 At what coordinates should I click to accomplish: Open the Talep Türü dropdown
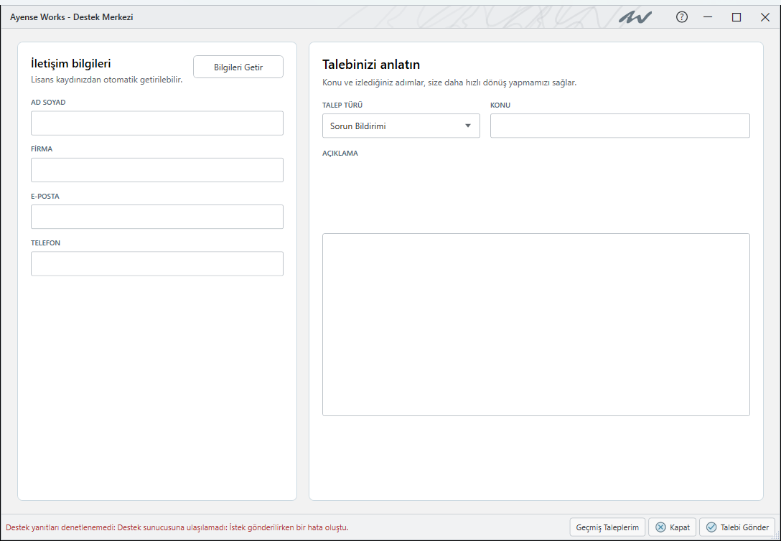click(401, 126)
